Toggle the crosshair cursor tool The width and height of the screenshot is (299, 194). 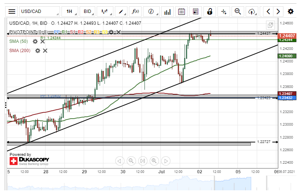click(224, 11)
